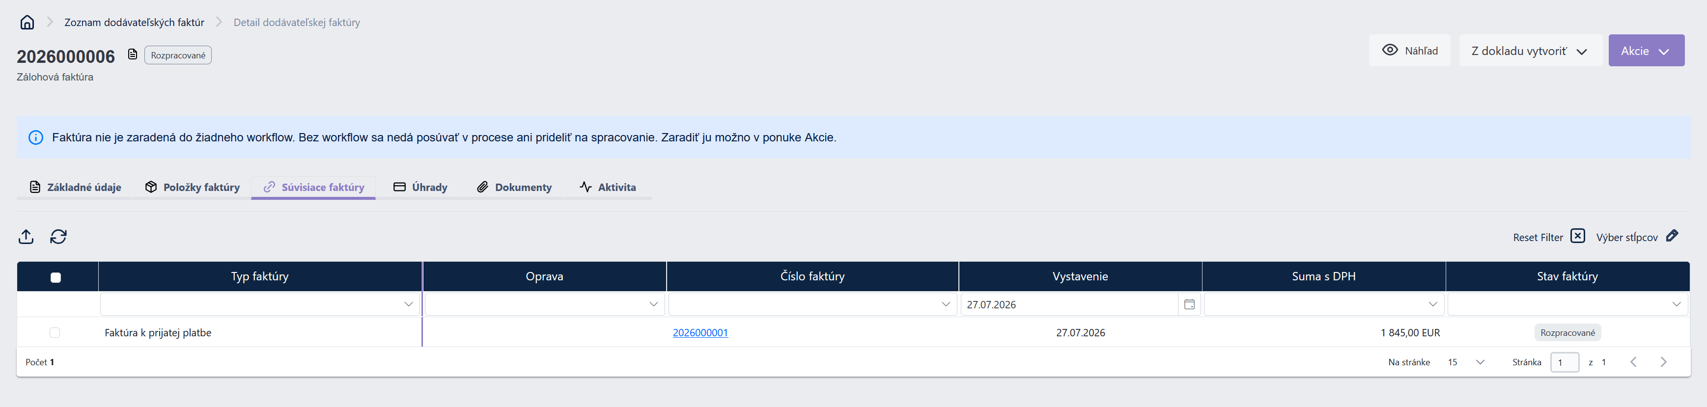Go to next page arrow
The width and height of the screenshot is (1707, 407).
coord(1663,362)
